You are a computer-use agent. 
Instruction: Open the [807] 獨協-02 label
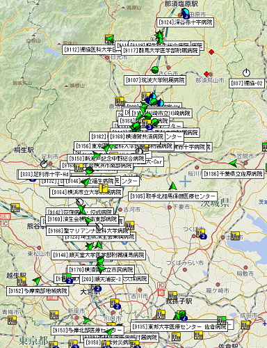click(247, 84)
